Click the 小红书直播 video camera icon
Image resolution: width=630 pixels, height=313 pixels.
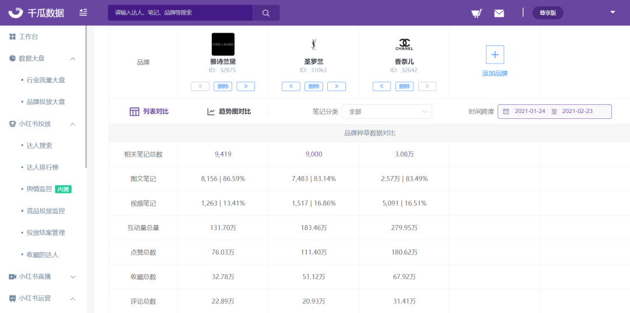(12, 276)
